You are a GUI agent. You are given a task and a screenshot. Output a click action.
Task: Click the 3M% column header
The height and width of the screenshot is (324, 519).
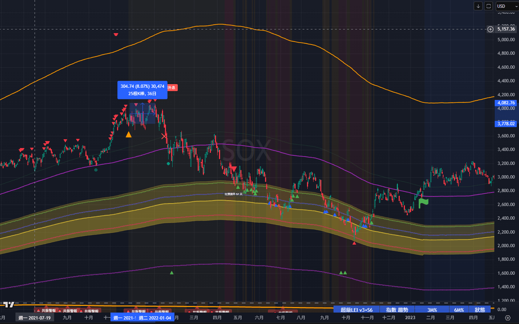point(432,310)
